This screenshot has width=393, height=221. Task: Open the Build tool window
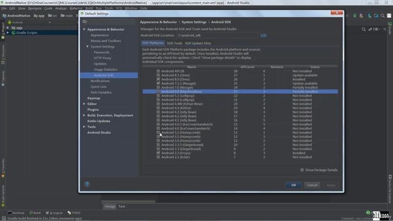click(x=35, y=213)
